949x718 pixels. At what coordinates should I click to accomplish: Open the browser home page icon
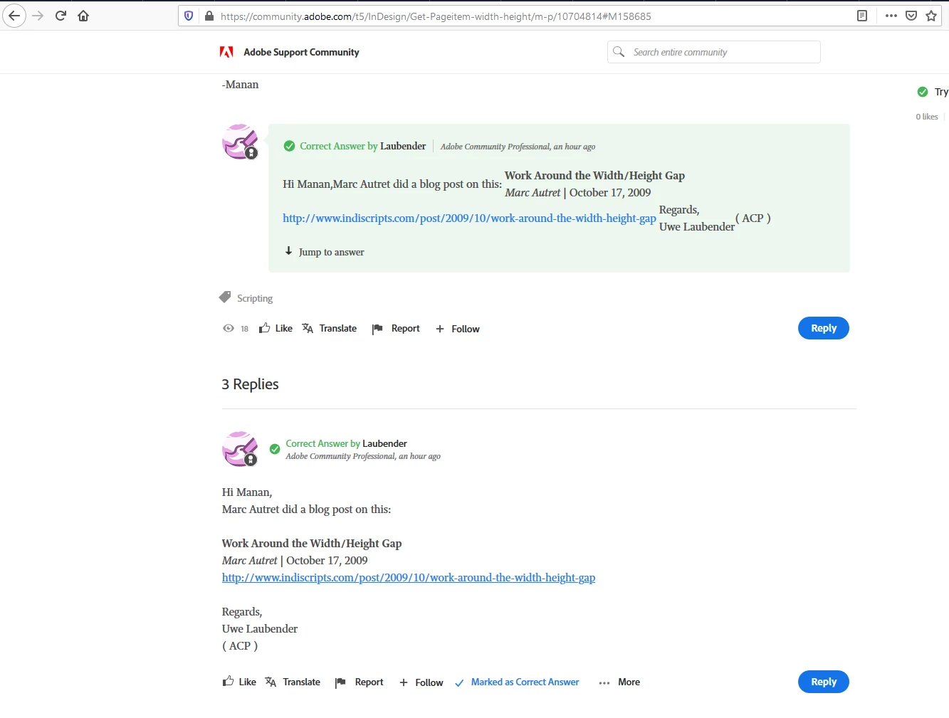pos(83,16)
